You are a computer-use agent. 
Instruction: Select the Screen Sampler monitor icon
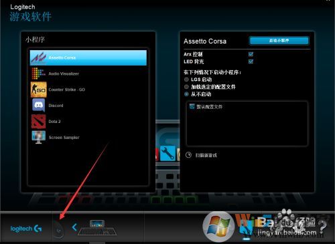pyautogui.click(x=39, y=137)
